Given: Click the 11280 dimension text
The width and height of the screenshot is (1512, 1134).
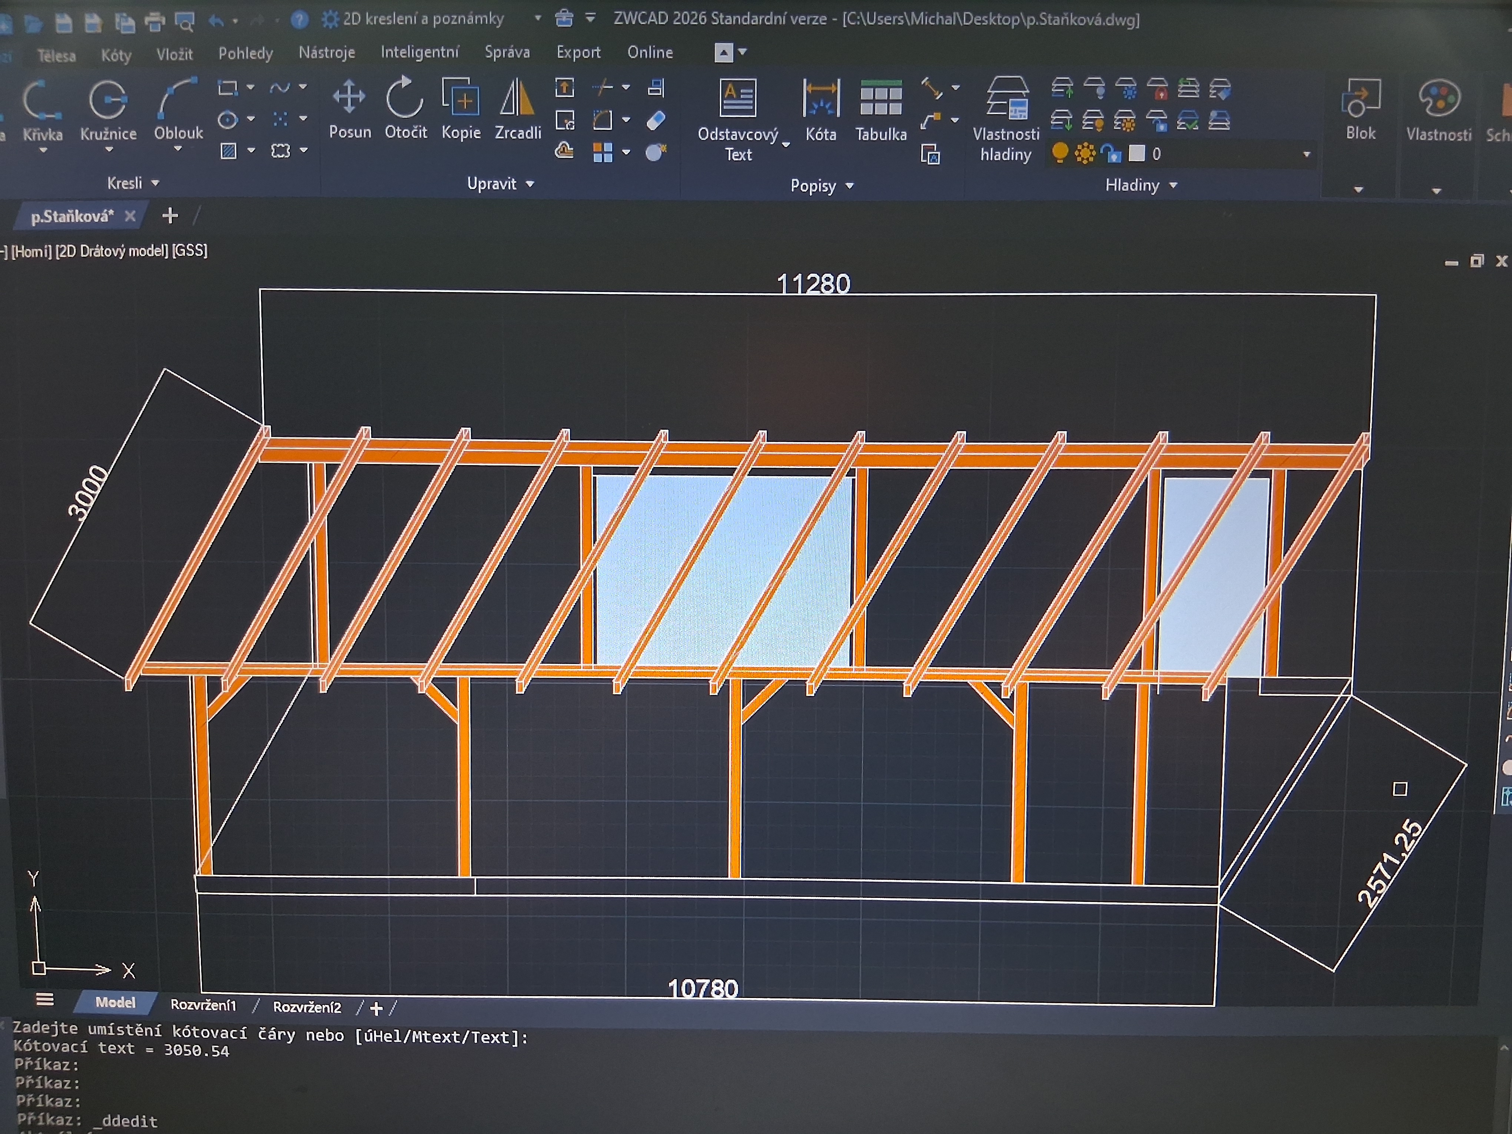Looking at the screenshot, I should [813, 283].
